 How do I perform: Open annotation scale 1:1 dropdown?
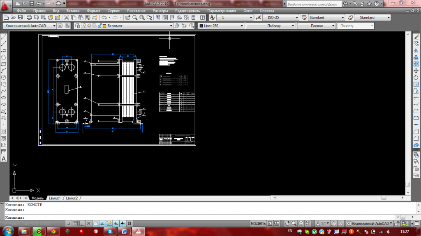tap(322, 223)
